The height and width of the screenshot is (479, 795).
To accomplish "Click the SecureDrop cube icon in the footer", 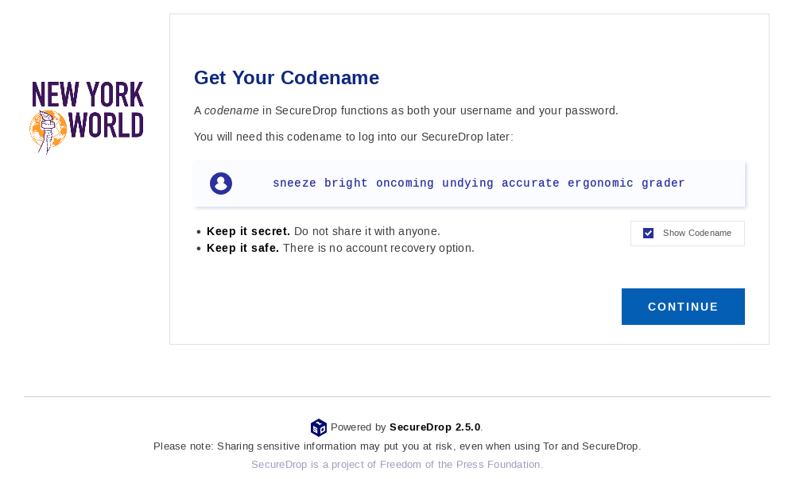I will (x=318, y=427).
